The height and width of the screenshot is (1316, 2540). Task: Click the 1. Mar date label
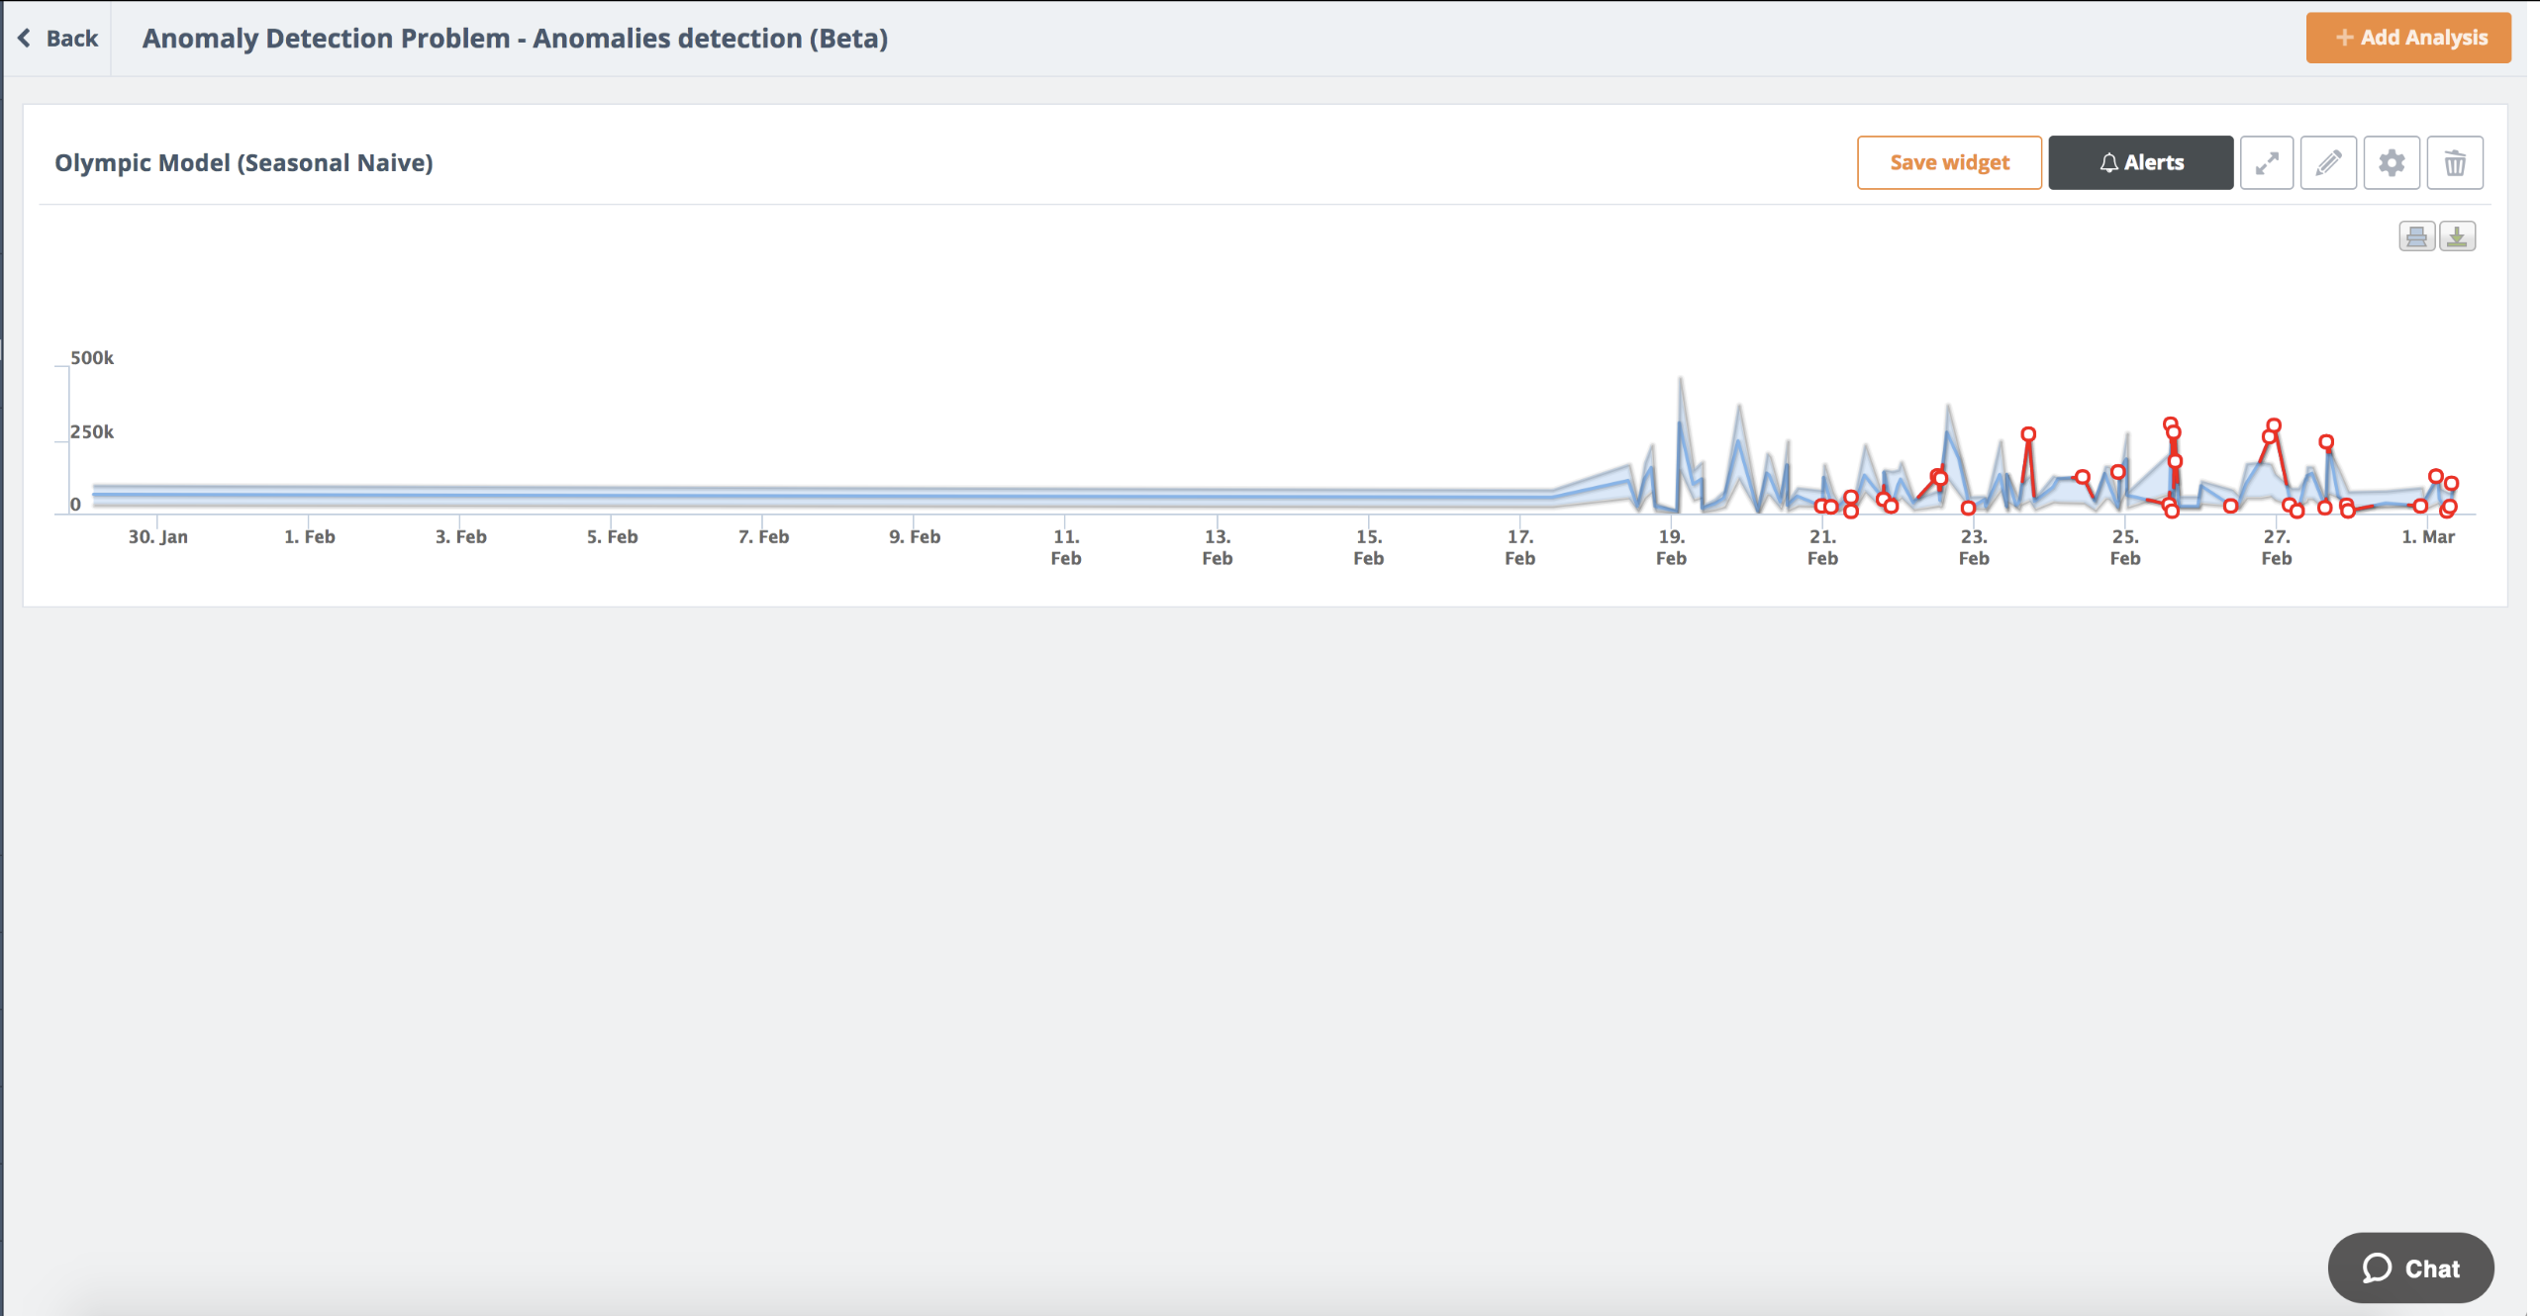(x=2427, y=536)
